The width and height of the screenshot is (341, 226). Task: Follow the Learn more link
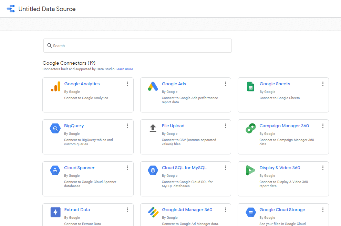click(124, 69)
